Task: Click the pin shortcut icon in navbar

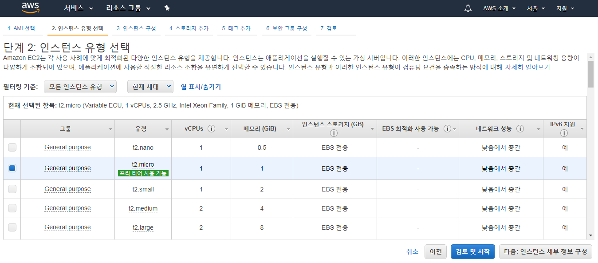Action: [167, 8]
